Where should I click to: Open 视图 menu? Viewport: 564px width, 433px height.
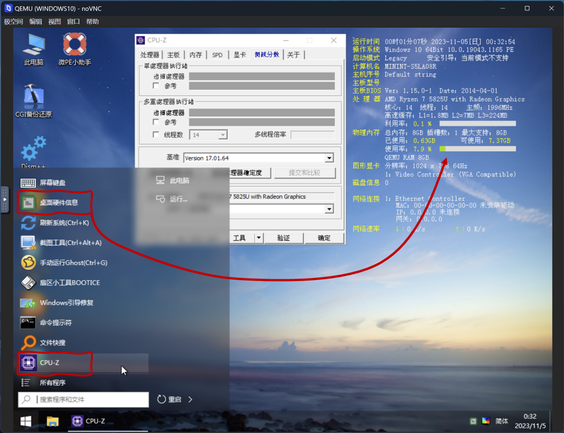pyautogui.click(x=54, y=22)
